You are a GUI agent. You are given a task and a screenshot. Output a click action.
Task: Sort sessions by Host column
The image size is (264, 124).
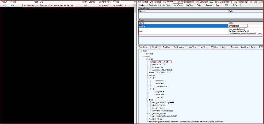(x=36, y=2)
